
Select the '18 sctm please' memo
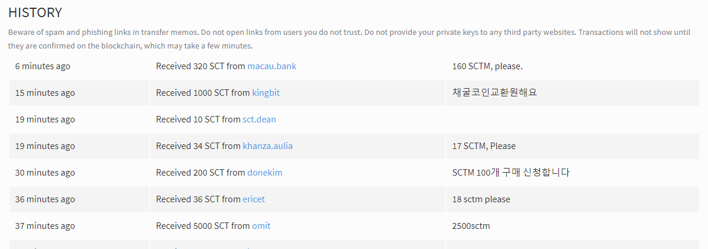pyautogui.click(x=481, y=199)
